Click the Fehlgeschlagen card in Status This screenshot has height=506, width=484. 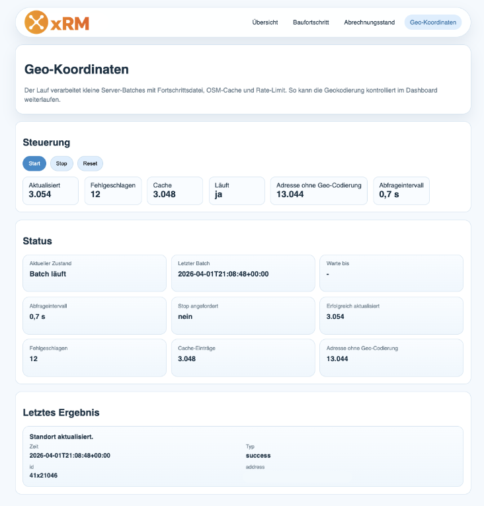95,358
